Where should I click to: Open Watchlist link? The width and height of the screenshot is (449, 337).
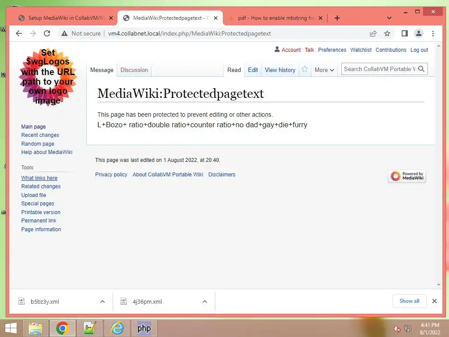pyautogui.click(x=361, y=50)
